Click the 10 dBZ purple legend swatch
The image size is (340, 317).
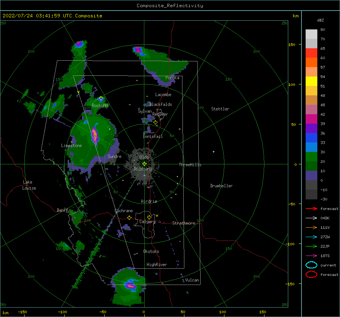311,176
